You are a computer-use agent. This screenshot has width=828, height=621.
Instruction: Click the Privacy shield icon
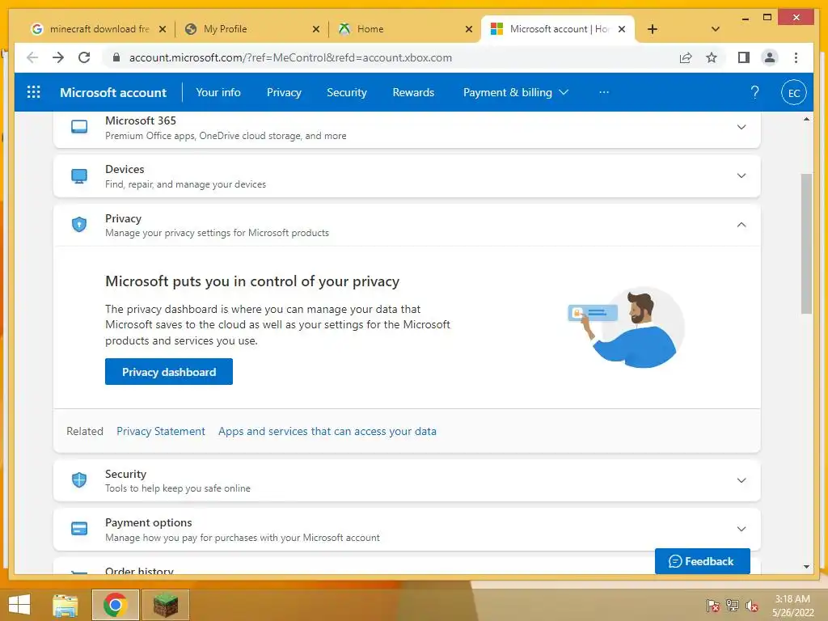pos(79,225)
